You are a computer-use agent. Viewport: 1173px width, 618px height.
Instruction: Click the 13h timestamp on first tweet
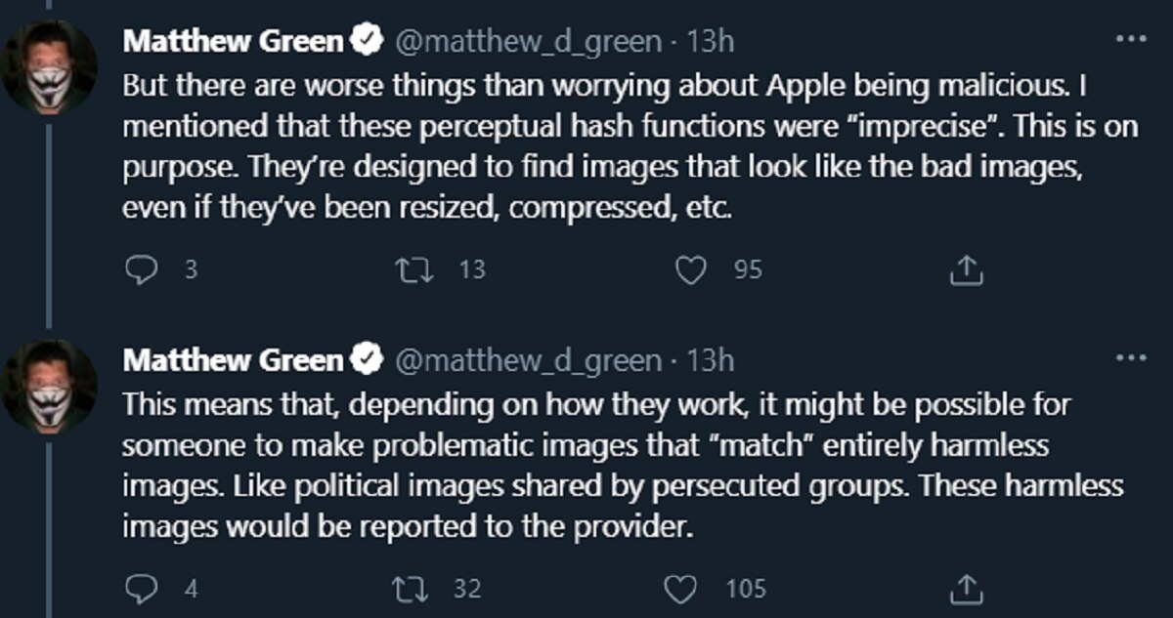[711, 42]
